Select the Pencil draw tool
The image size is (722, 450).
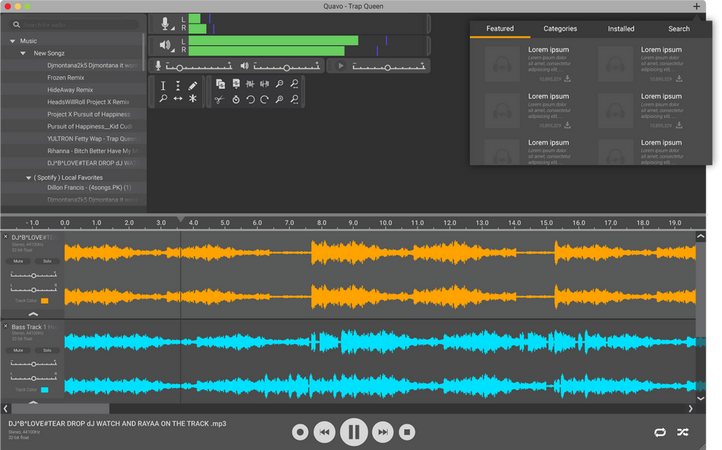click(x=193, y=85)
